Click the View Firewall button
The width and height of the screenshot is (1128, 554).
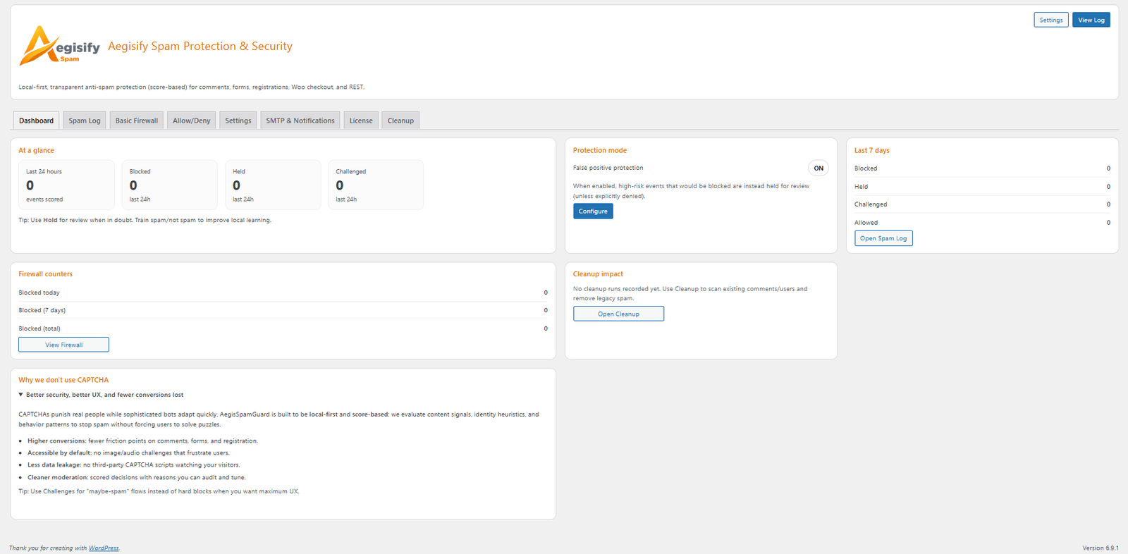(63, 345)
